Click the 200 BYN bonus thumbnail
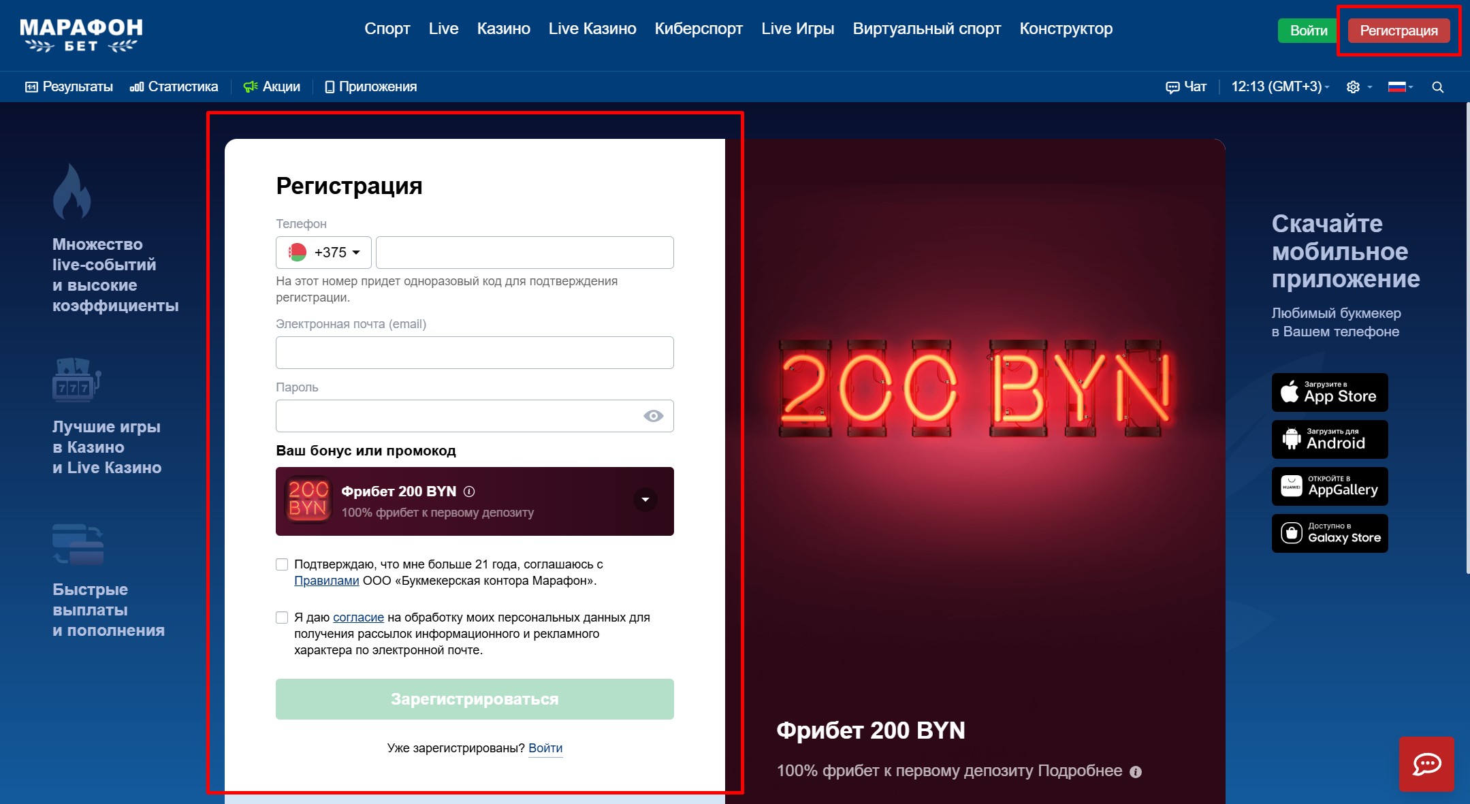This screenshot has width=1470, height=804. (308, 500)
